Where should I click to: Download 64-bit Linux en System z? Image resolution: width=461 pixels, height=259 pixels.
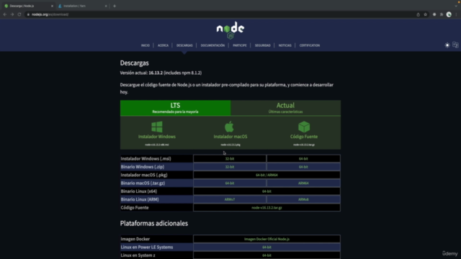pos(267,255)
